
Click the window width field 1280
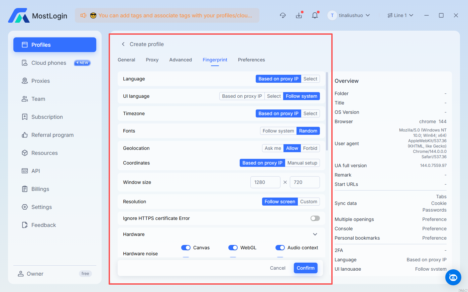click(265, 182)
